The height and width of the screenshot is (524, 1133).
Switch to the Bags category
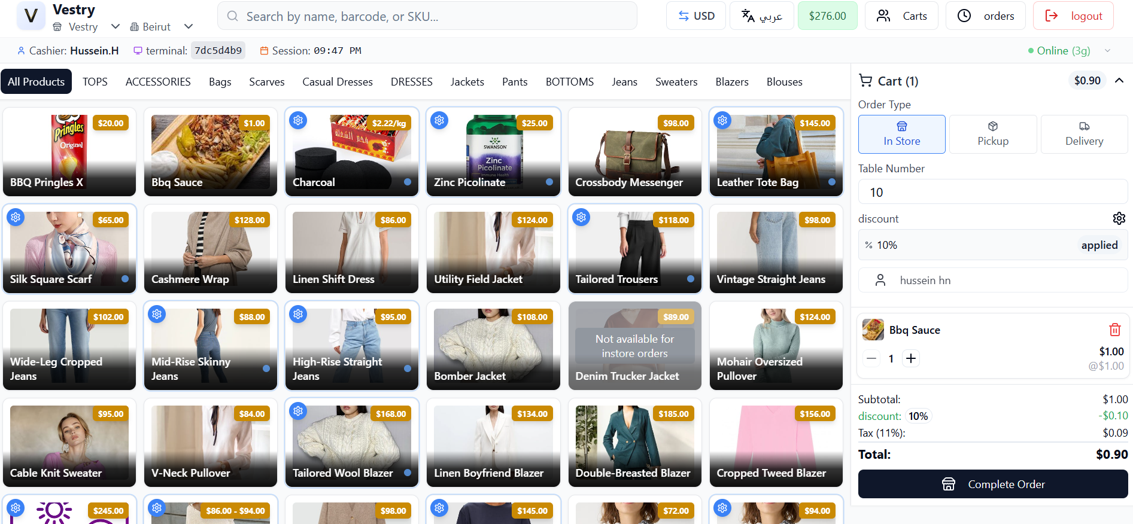point(220,81)
